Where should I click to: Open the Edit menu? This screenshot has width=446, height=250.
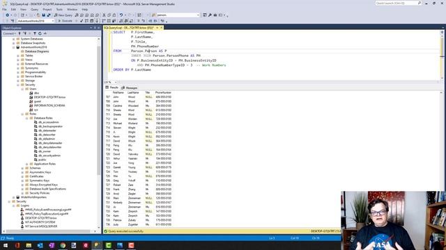[x=13, y=9]
